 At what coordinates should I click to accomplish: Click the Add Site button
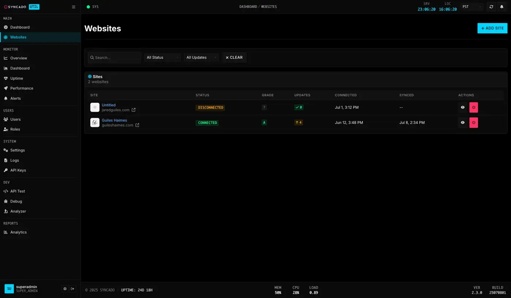(x=492, y=28)
